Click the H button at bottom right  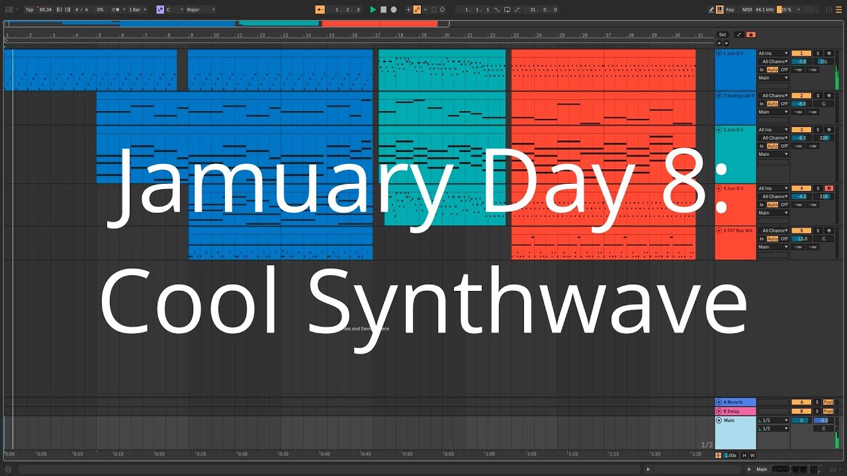point(744,456)
